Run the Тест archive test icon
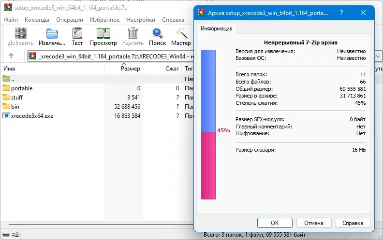The width and height of the screenshot is (383, 240). coord(77,33)
